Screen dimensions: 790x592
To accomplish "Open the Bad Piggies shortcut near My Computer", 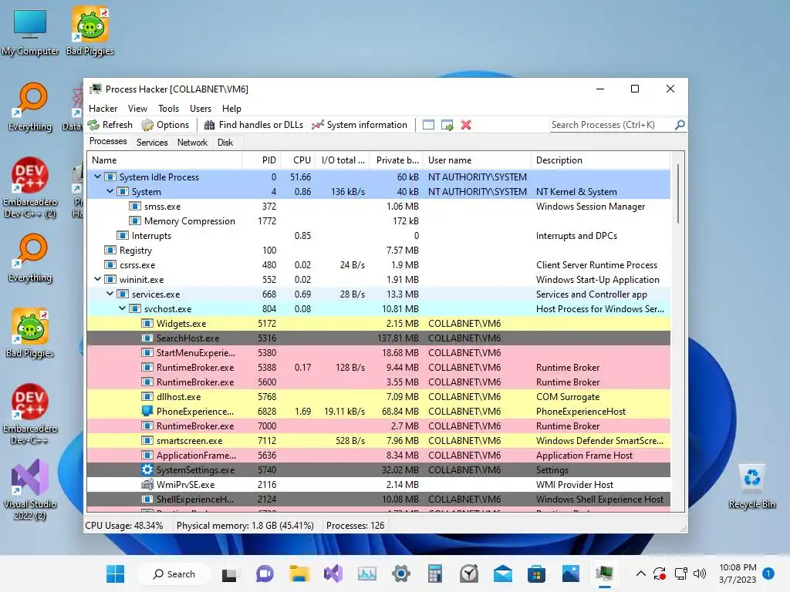I will click(x=89, y=31).
